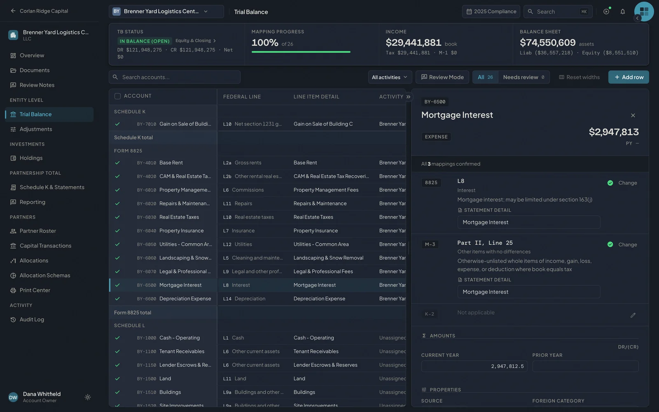
Task: Open the All activities filter dropdown
Action: coord(389,77)
